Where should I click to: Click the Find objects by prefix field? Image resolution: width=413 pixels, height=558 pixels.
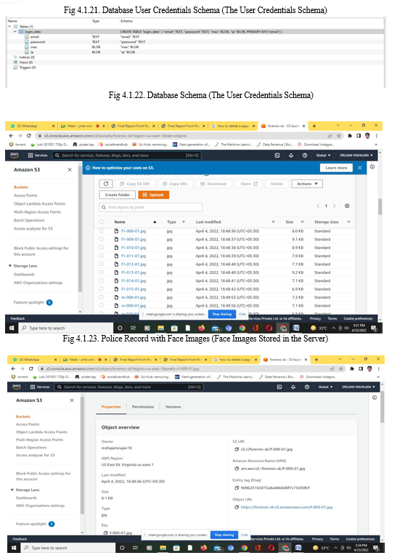pyautogui.click(x=151, y=207)
